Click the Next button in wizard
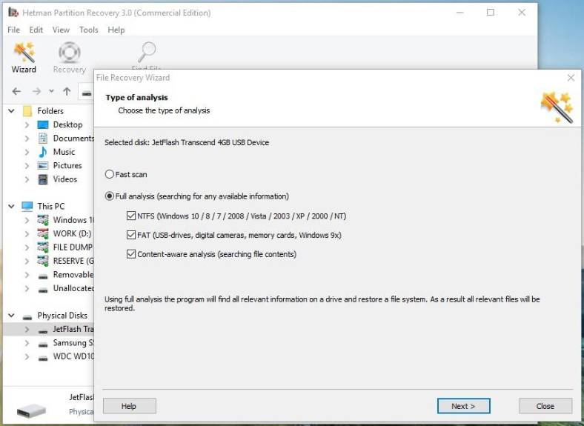 click(463, 406)
